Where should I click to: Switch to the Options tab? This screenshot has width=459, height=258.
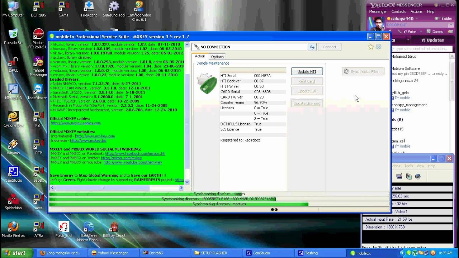[217, 57]
